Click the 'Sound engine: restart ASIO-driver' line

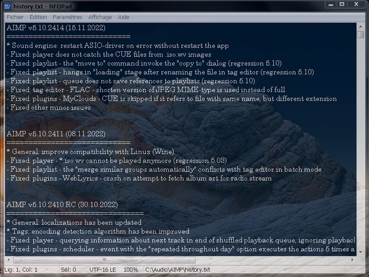click(118, 45)
